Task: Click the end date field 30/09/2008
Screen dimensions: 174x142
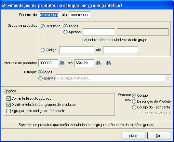Action: (x=79, y=15)
